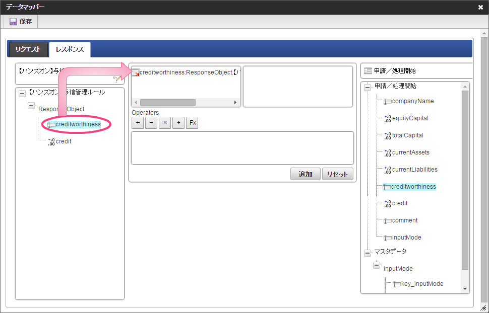Click the creditworthiness:ResponseObject mapping text
The image size is (489, 313).
190,72
